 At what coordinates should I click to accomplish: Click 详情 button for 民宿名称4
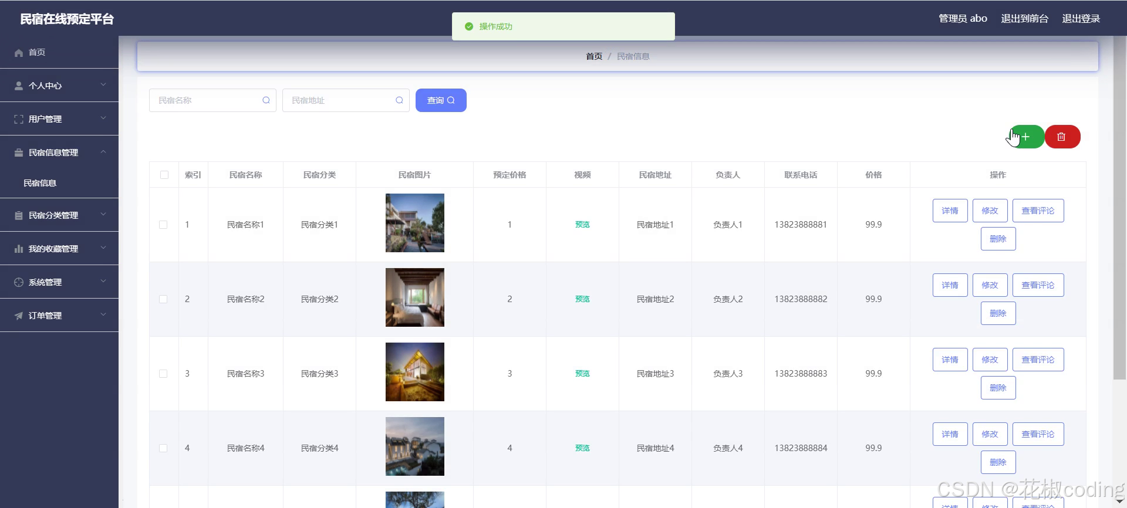pyautogui.click(x=950, y=434)
